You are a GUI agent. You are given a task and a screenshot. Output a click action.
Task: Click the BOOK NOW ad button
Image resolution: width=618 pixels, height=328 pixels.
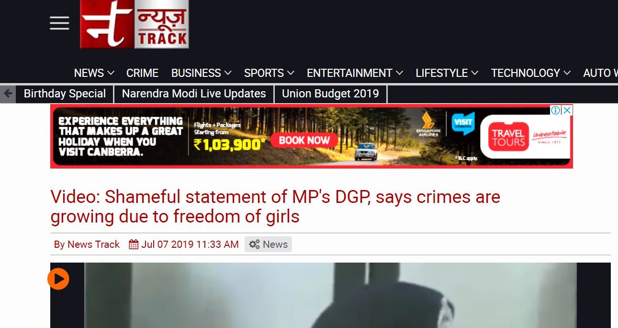tap(304, 140)
